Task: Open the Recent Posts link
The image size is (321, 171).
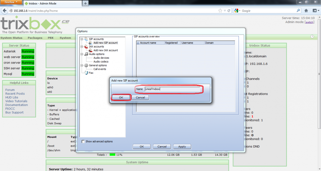Action: [15, 94]
